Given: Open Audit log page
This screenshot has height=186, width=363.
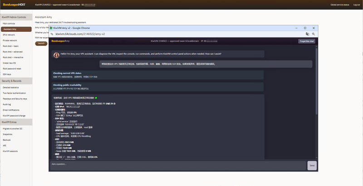Looking at the screenshot, I should [7, 104].
